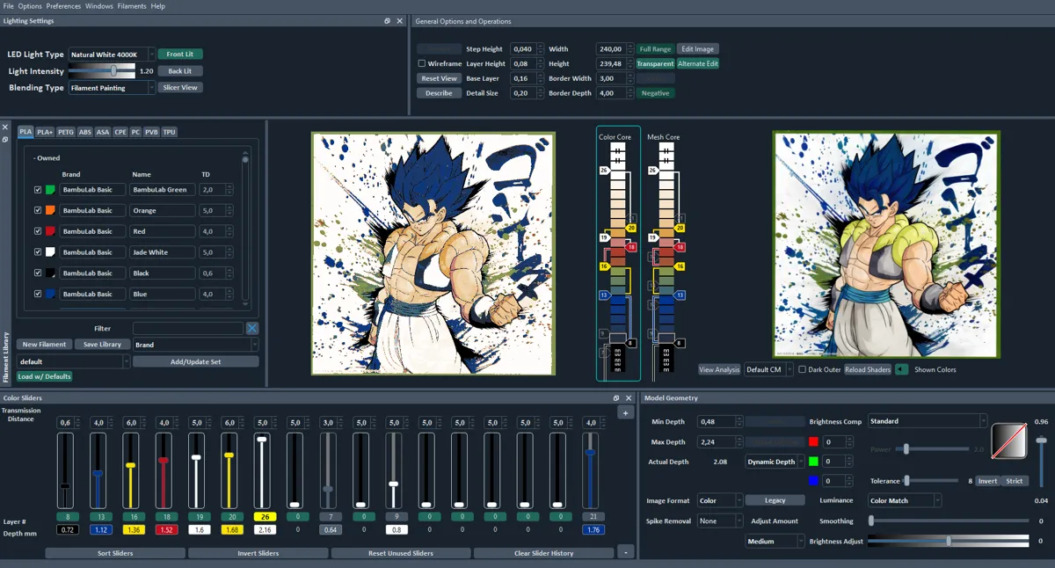The width and height of the screenshot is (1055, 568).
Task: Open the Brightness Comp Standard dropdown
Action: coord(928,421)
